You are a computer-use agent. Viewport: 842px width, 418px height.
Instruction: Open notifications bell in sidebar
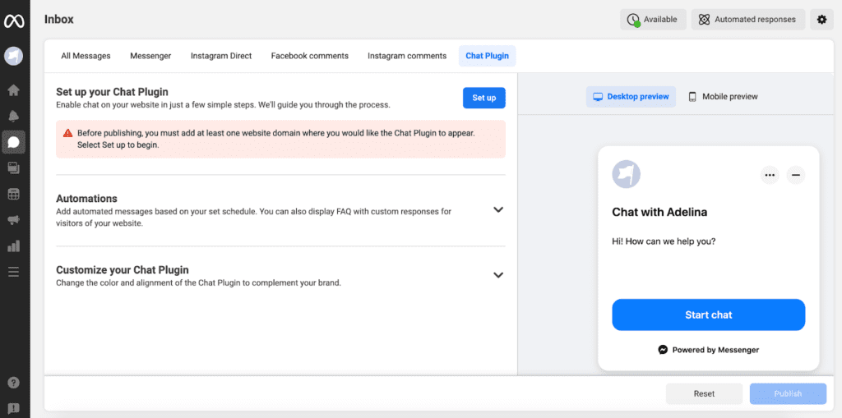(x=13, y=116)
